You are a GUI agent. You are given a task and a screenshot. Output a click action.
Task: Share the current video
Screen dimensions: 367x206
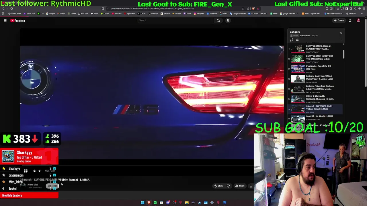[x=240, y=186]
